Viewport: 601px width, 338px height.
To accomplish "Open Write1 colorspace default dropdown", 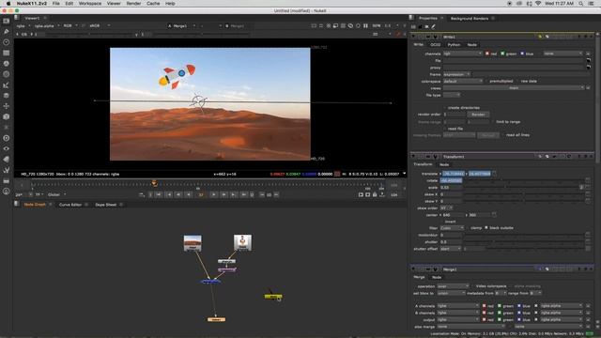I will (463, 82).
